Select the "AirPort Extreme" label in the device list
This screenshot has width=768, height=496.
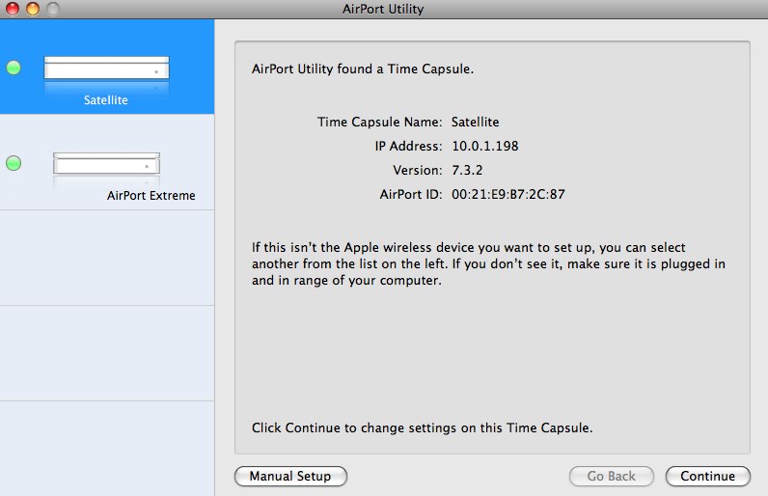[151, 195]
